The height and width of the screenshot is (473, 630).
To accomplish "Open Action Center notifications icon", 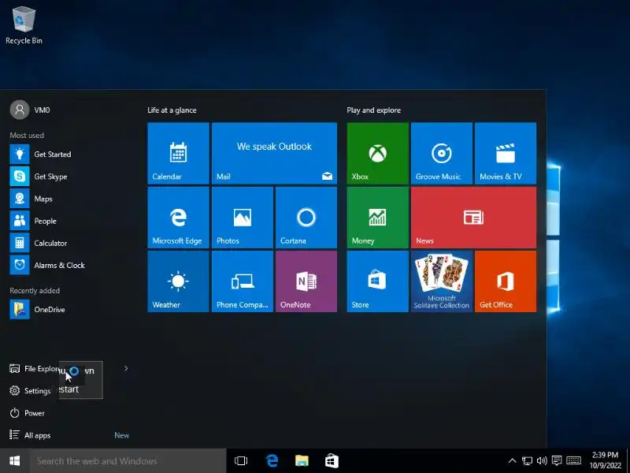I will [x=557, y=461].
